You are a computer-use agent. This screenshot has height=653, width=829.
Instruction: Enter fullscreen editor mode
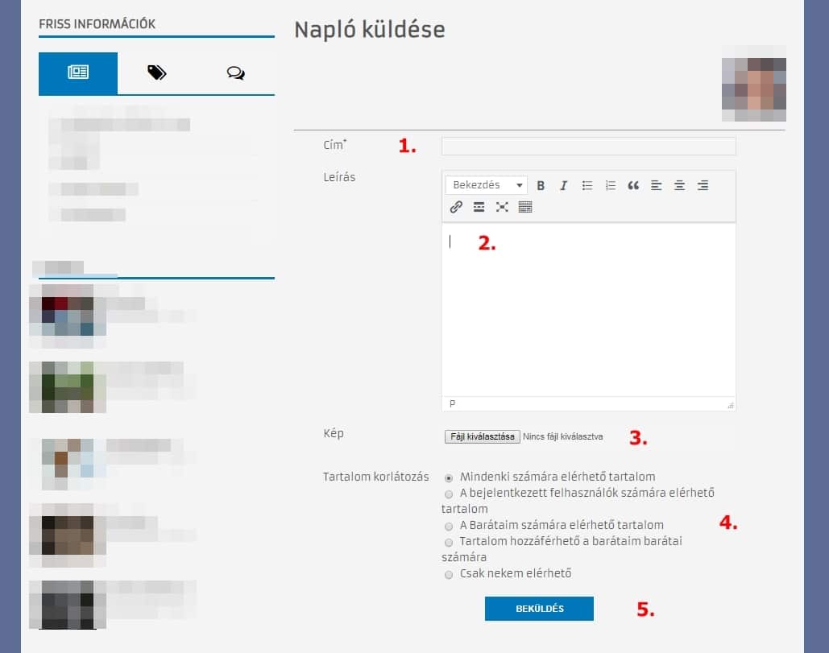pyautogui.click(x=502, y=207)
